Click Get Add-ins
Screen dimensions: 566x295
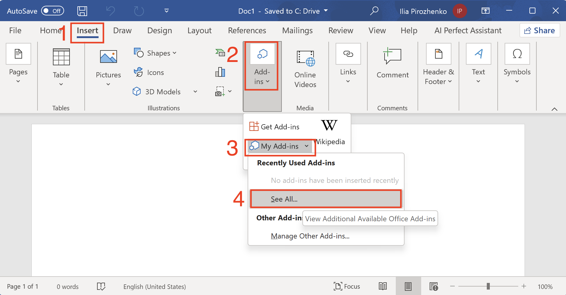[274, 127]
